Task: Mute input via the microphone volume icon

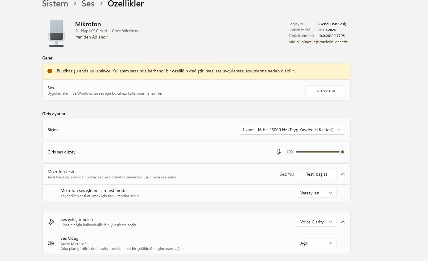Action: 279,152
